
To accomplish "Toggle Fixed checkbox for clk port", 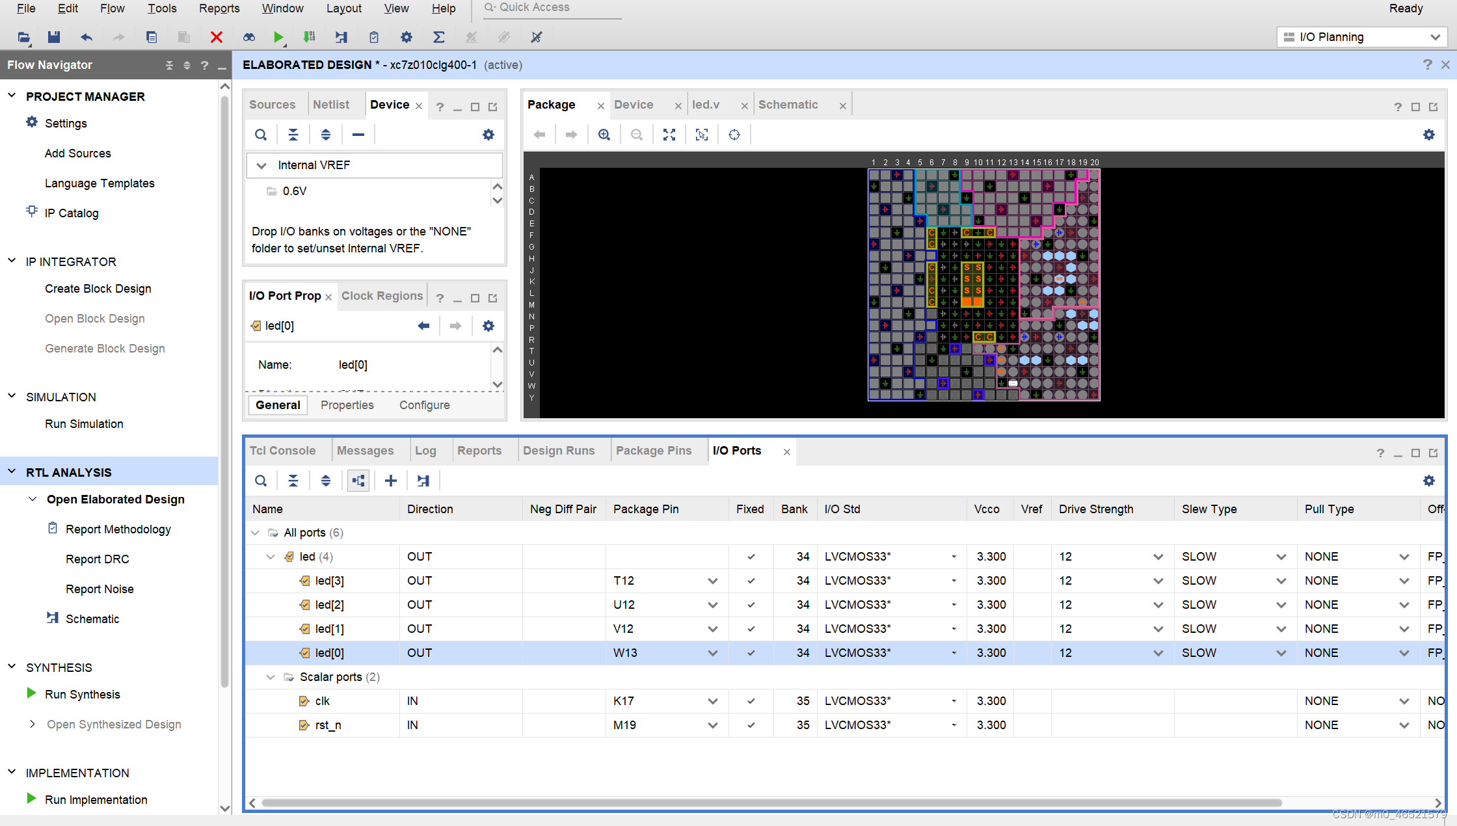I will point(751,701).
